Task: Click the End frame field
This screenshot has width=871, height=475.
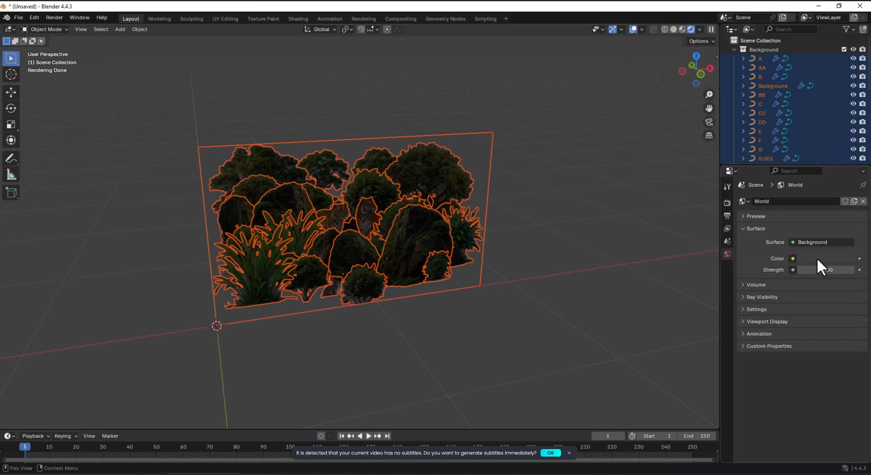Action: click(696, 436)
